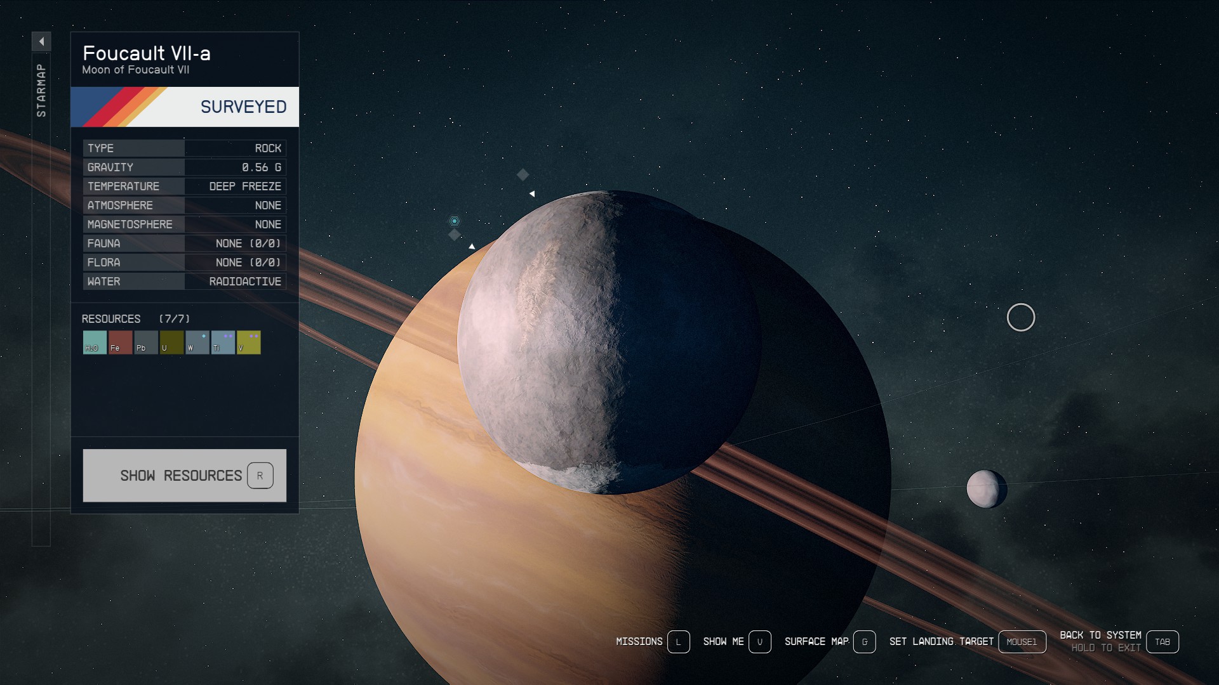The height and width of the screenshot is (685, 1219).
Task: Select the Pb lead resource swatch
Action: coord(146,342)
